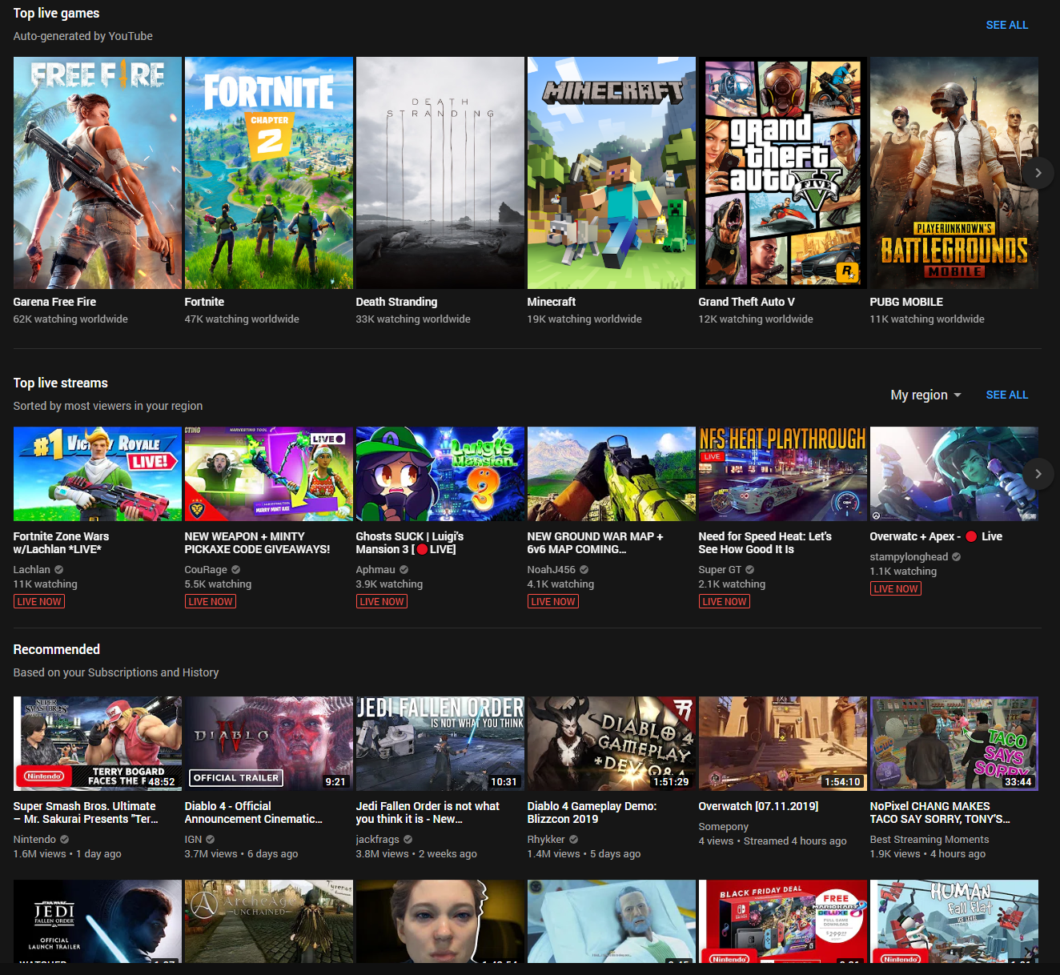The height and width of the screenshot is (975, 1060).
Task: Open 'Diablo 4 Gameplay Demo: Blizzcon 2019' title
Action: pyautogui.click(x=592, y=812)
